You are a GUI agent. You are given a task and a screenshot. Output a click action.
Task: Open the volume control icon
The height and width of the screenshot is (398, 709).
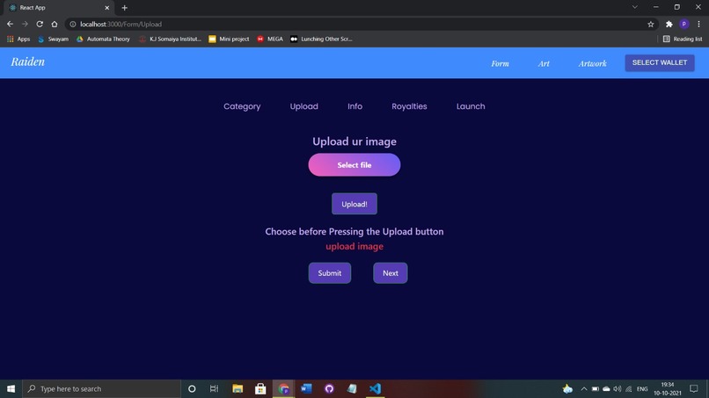click(618, 388)
